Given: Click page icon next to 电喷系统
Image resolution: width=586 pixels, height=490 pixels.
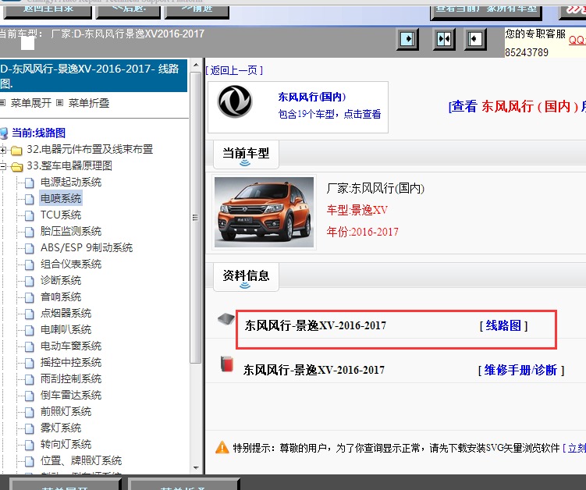Looking at the screenshot, I should [x=30, y=199].
